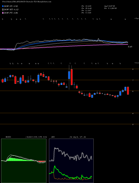Click the white DOW MT legend swatch
The height and width of the screenshot is (183, 139).
tap(3, 10)
